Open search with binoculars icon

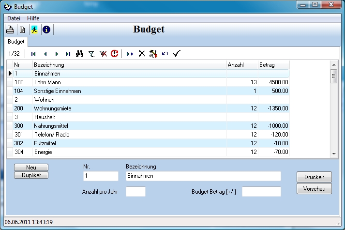[79, 53]
